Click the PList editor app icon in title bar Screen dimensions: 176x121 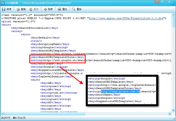click(x=2, y=3)
